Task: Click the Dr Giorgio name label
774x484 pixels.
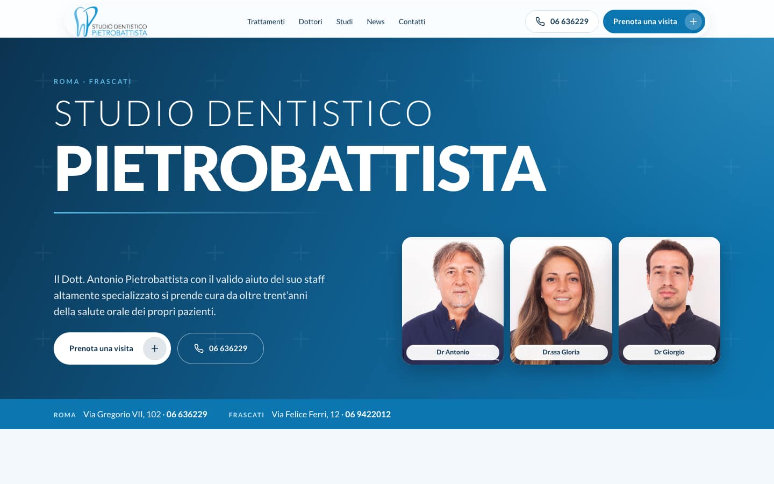Action: pos(669,352)
